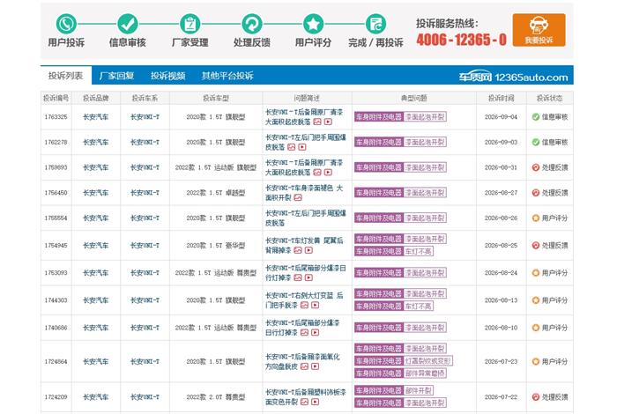Click 部件异常磨损 tag in complaint 1724864 row

[x=425, y=373]
